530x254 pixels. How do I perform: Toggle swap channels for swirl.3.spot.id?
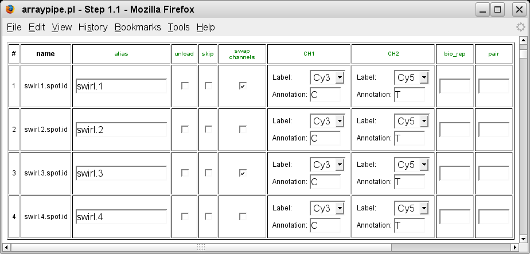[x=243, y=173]
